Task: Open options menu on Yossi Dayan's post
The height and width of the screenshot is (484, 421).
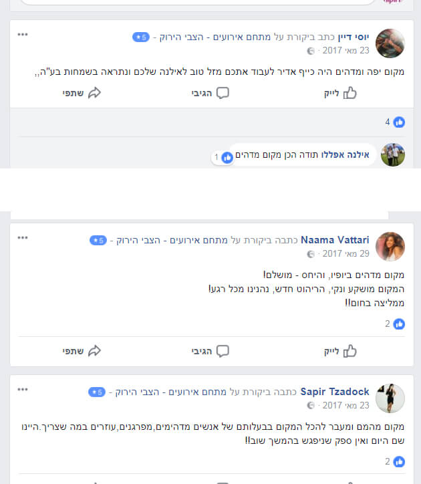Action: pos(23,34)
